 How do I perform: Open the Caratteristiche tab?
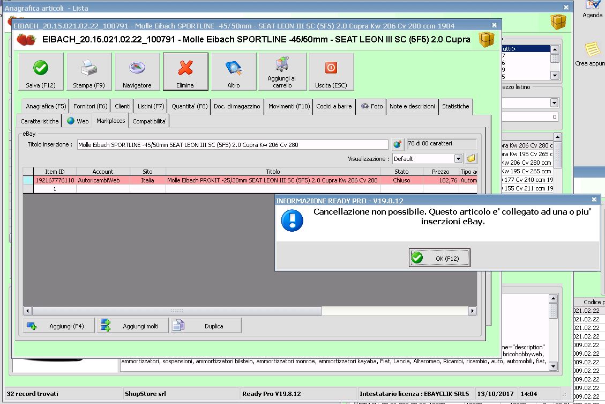pos(39,121)
